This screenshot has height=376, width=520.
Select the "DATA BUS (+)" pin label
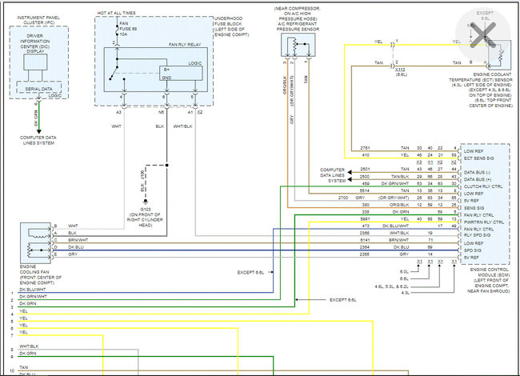coord(478,179)
